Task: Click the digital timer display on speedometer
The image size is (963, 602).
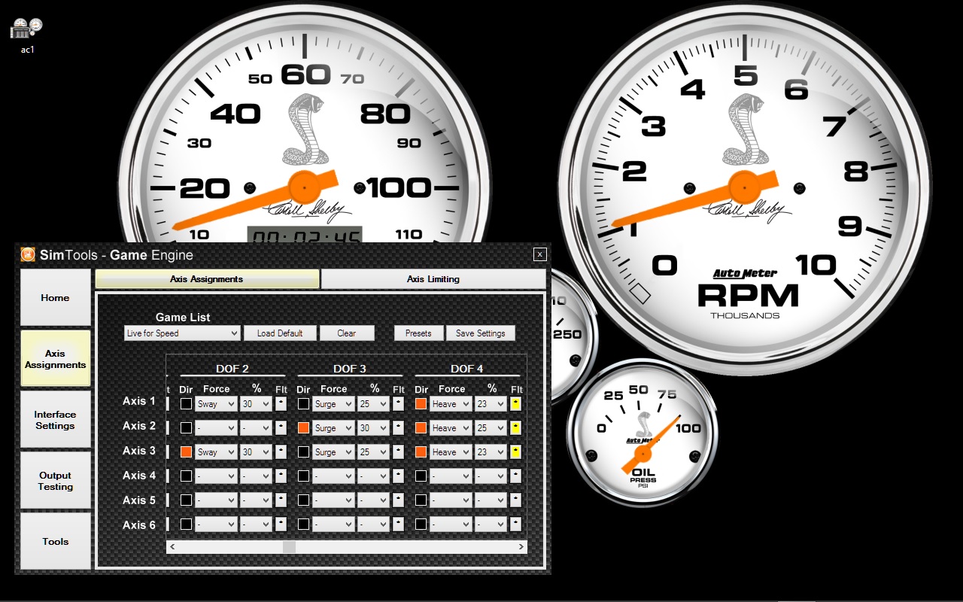Action: [305, 236]
